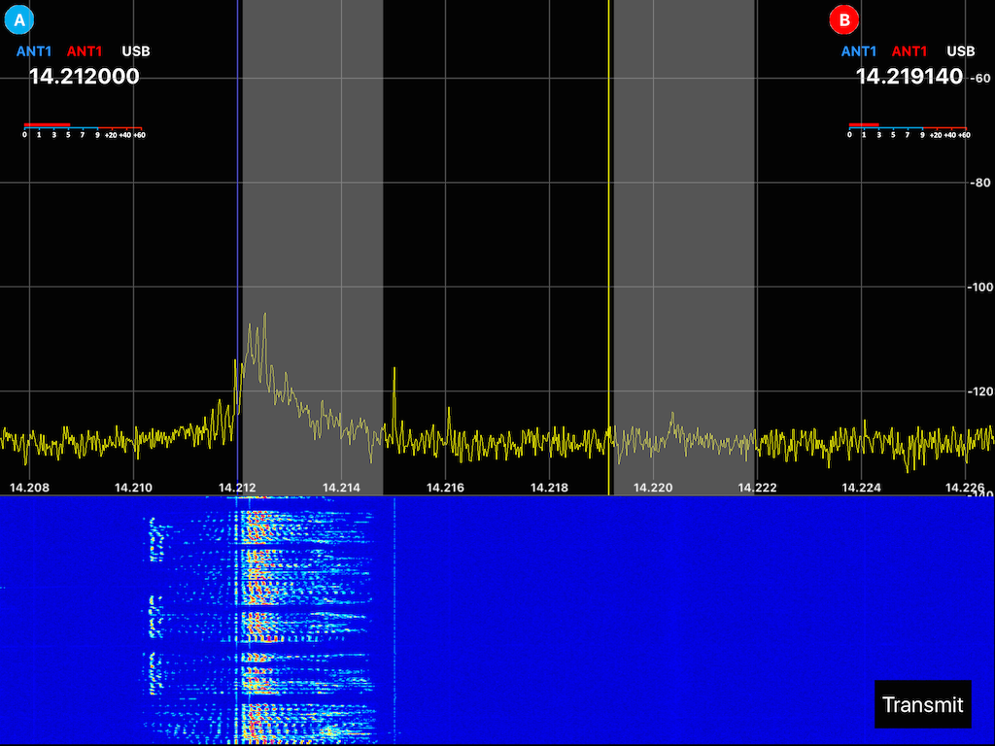Click inside slice B gray filter passband
Screen dimensions: 995x746
coord(684,243)
